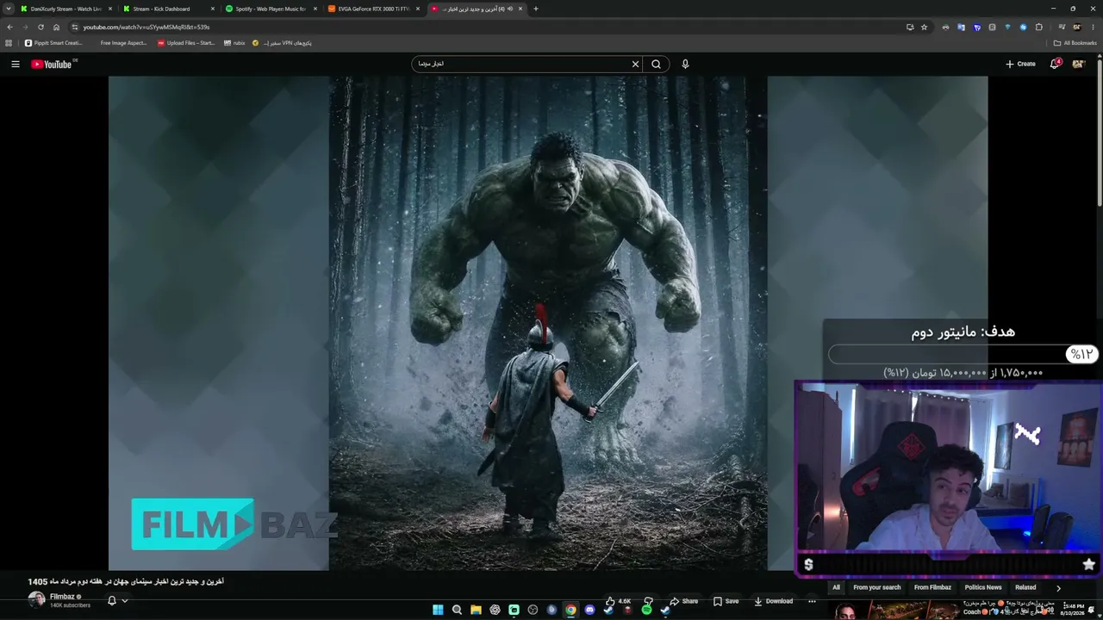Screen dimensions: 1103x620
Task: Click the Create button
Action: [x=1020, y=64]
